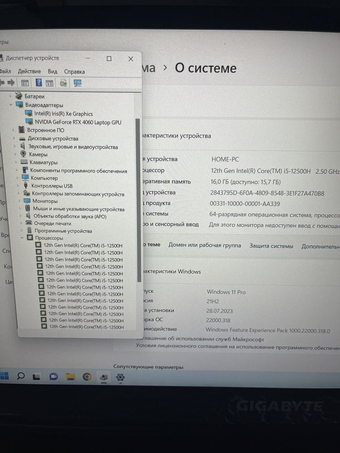
Task: Click the processor value 12th Gen Intel Core i5-12500H in Settings
Action: click(x=261, y=171)
